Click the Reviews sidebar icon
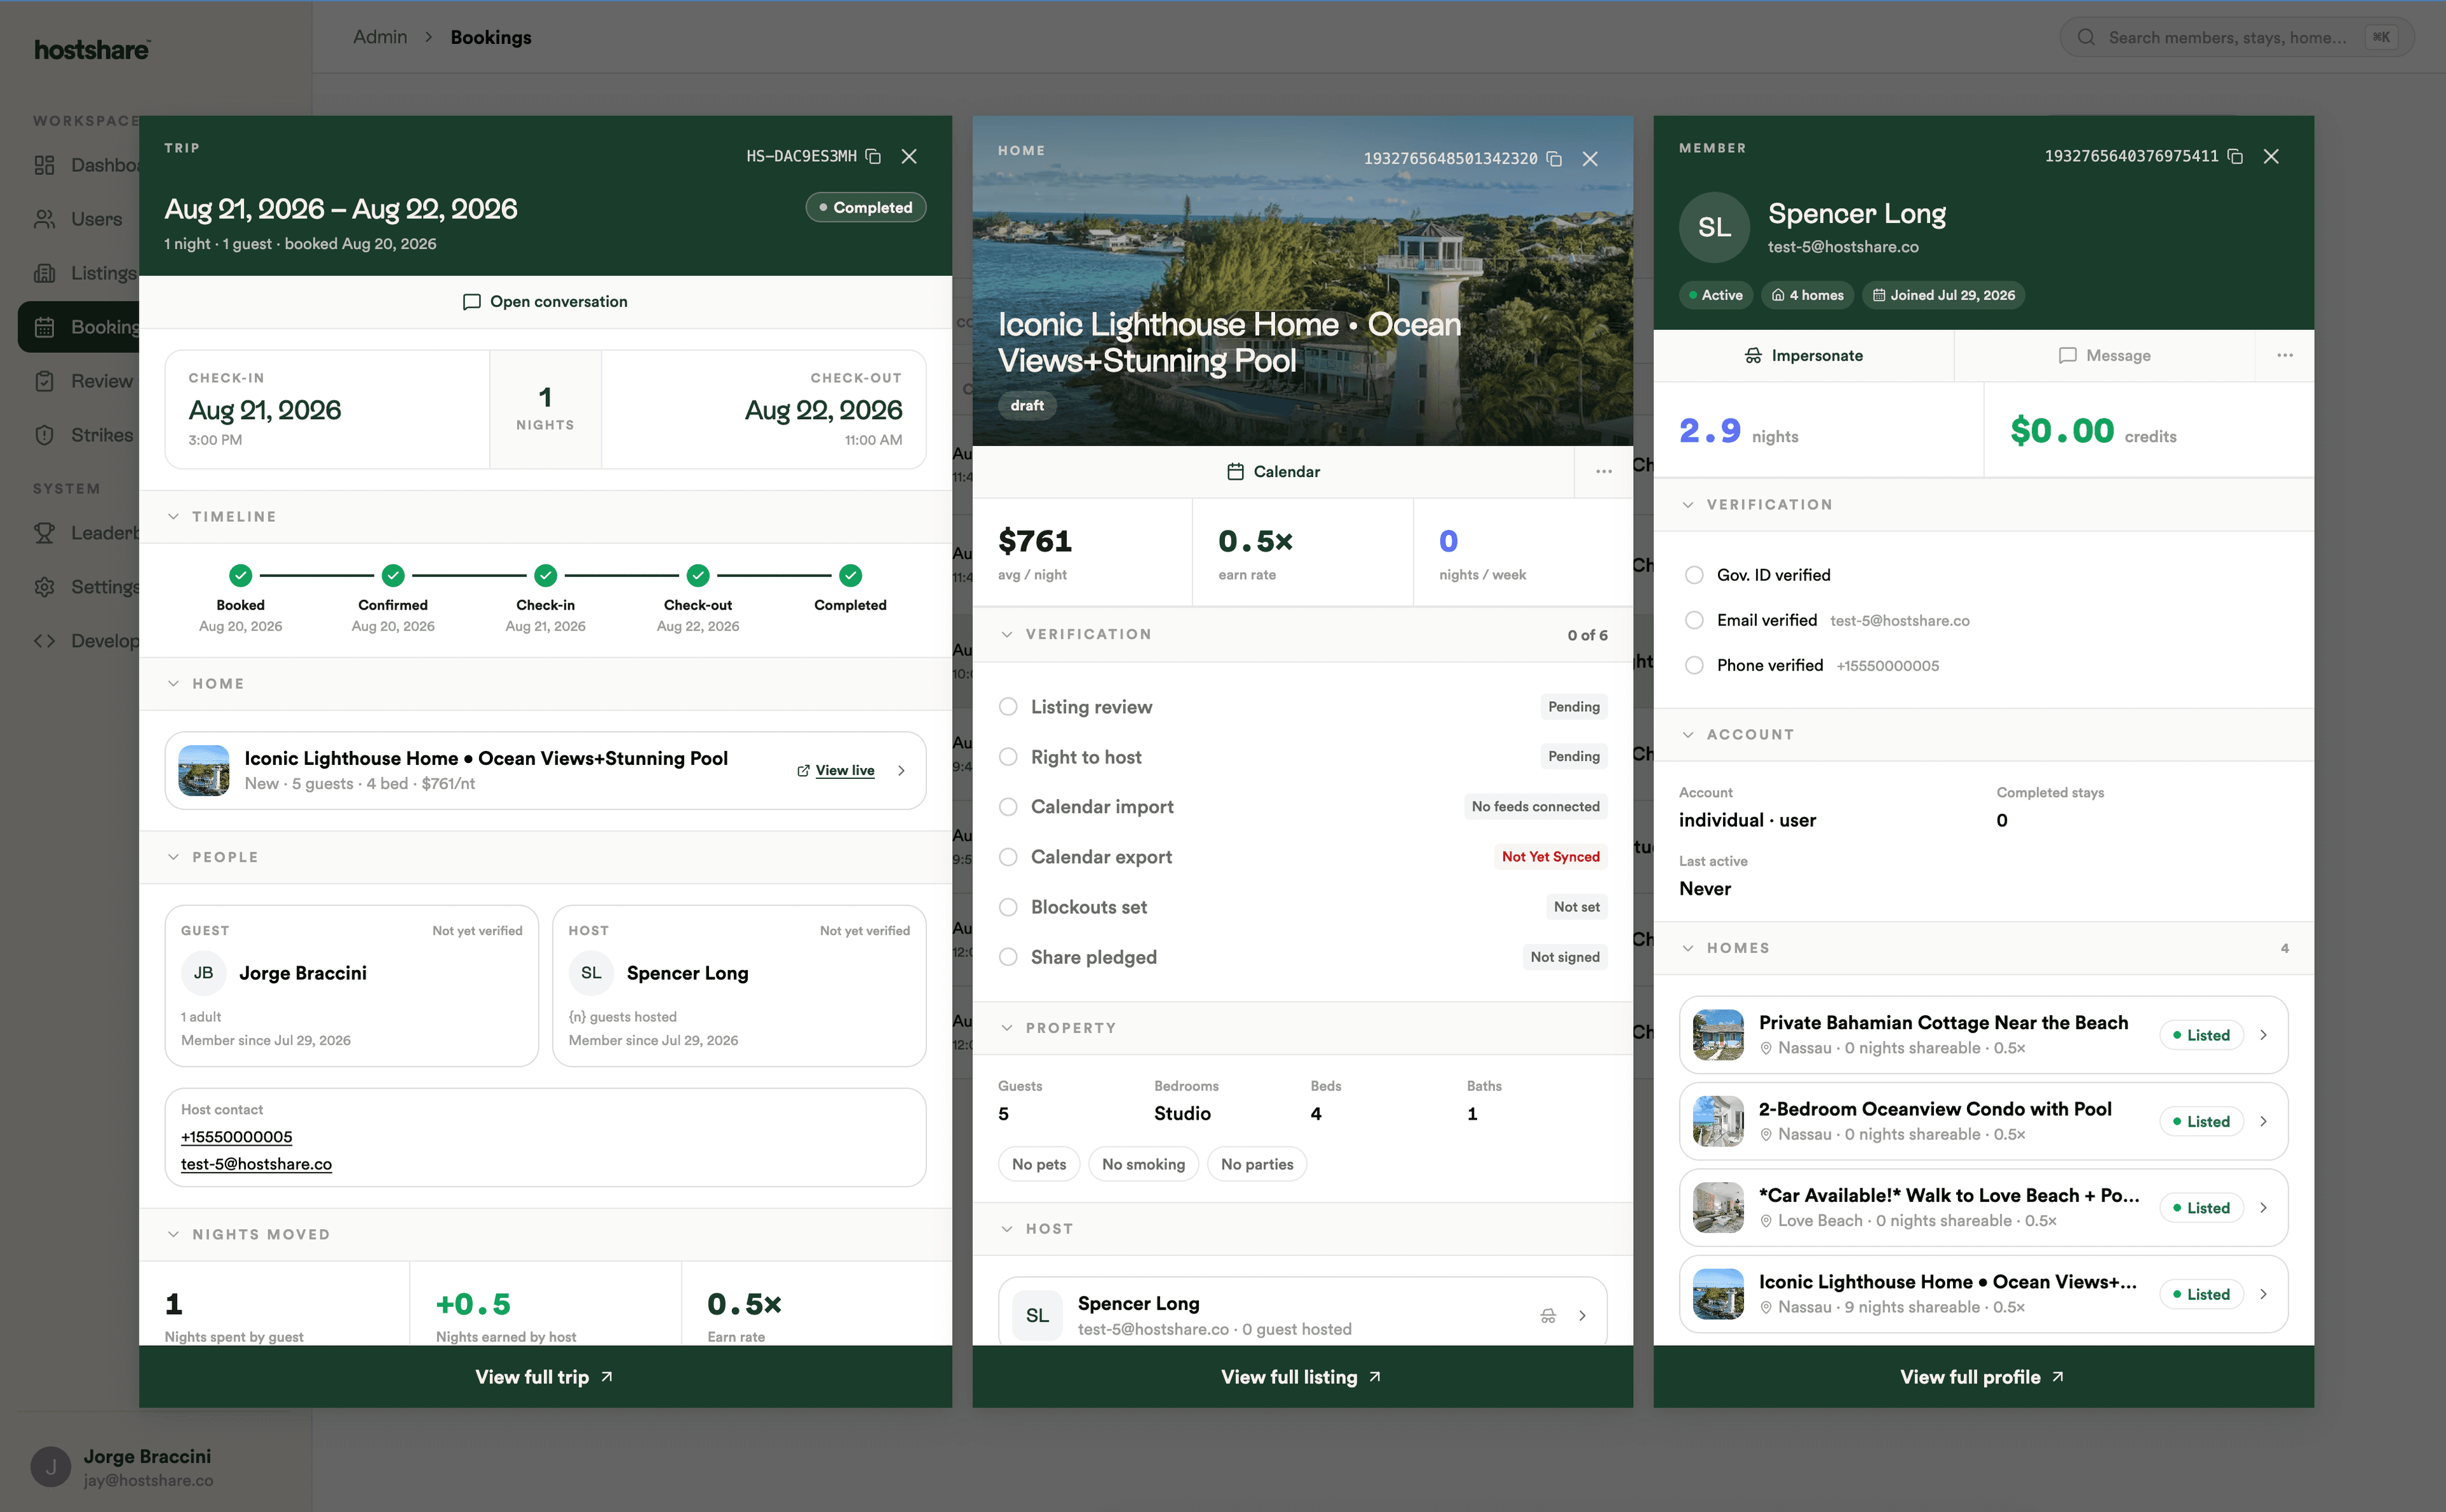Screen dimensions: 2446x1512 click(44, 381)
